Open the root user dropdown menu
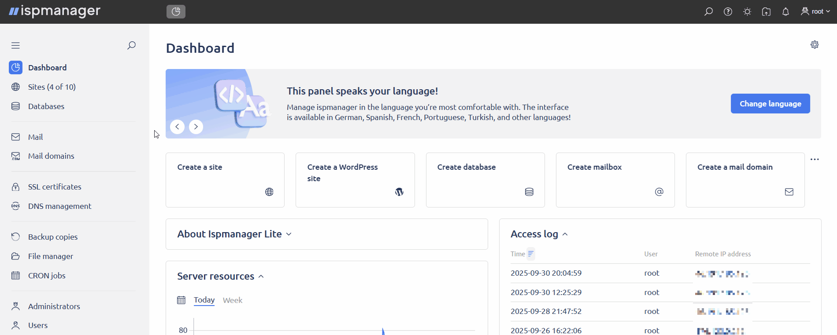Screen dimensions: 837x335 [815, 12]
